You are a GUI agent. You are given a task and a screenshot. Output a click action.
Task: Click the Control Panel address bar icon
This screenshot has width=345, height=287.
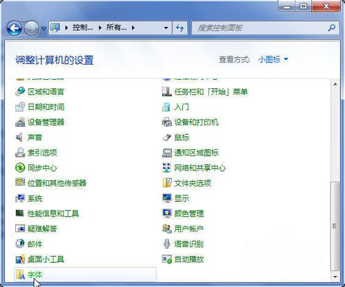point(55,28)
